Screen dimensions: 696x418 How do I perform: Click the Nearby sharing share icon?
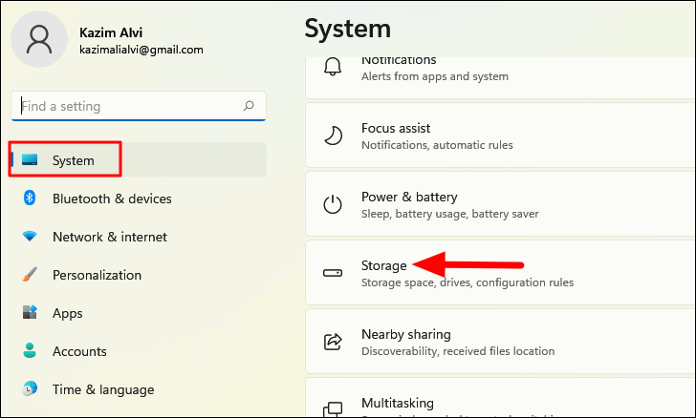[333, 342]
